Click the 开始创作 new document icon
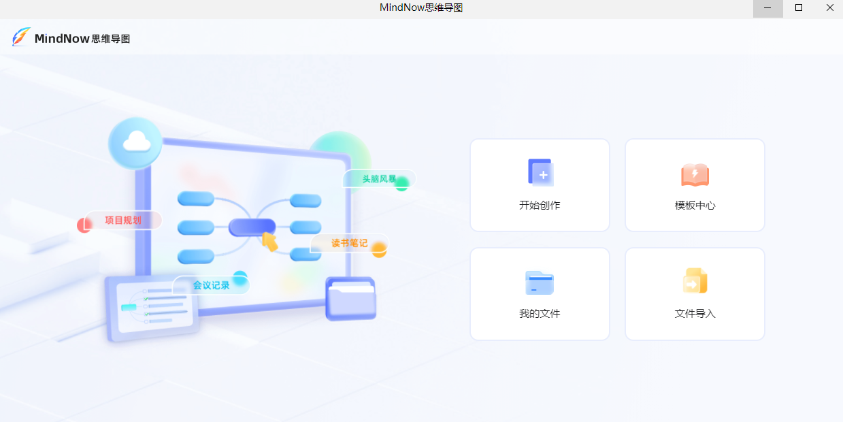 click(540, 172)
